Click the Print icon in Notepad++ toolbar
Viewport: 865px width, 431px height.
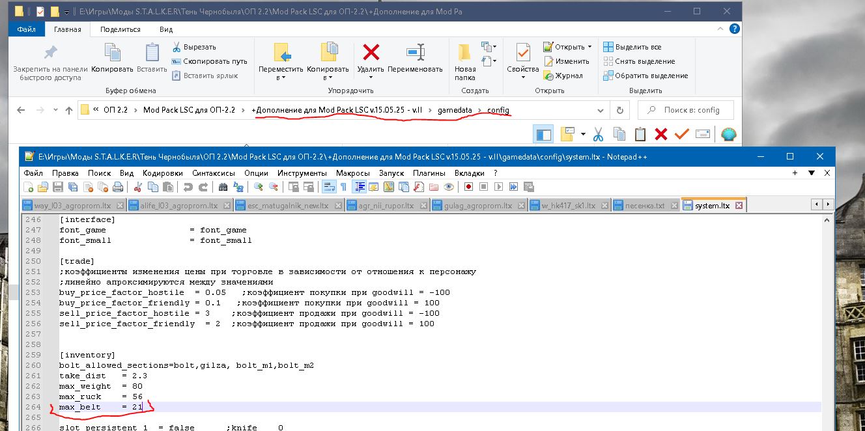tap(118, 187)
